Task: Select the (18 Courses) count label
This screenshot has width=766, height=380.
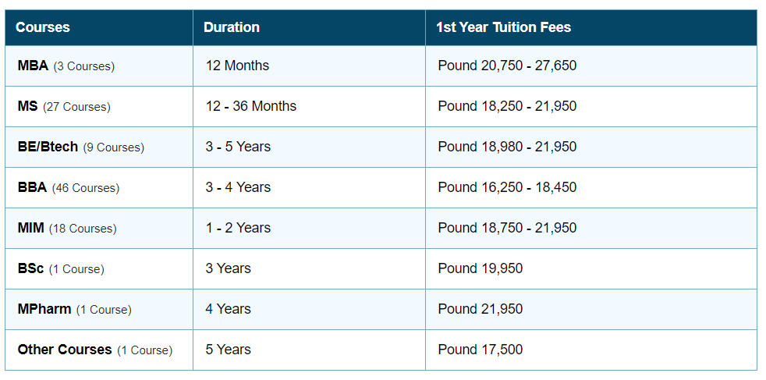Action: (83, 229)
